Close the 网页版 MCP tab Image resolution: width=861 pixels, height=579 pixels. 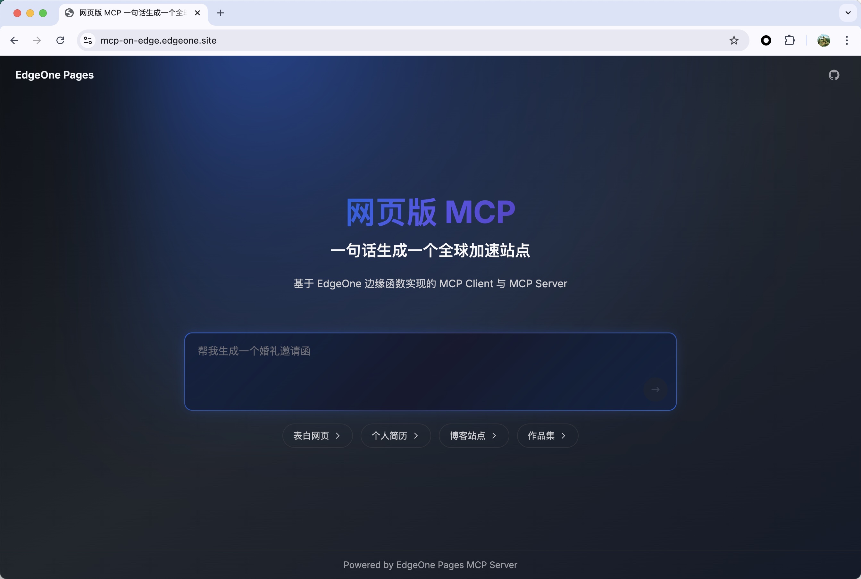[x=197, y=13]
